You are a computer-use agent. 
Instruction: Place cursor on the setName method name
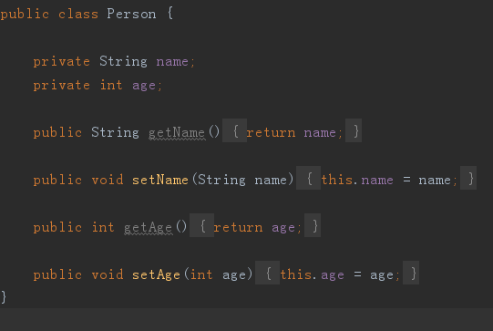[x=160, y=180]
